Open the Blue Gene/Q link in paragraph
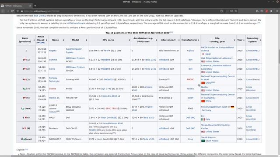 40,16
